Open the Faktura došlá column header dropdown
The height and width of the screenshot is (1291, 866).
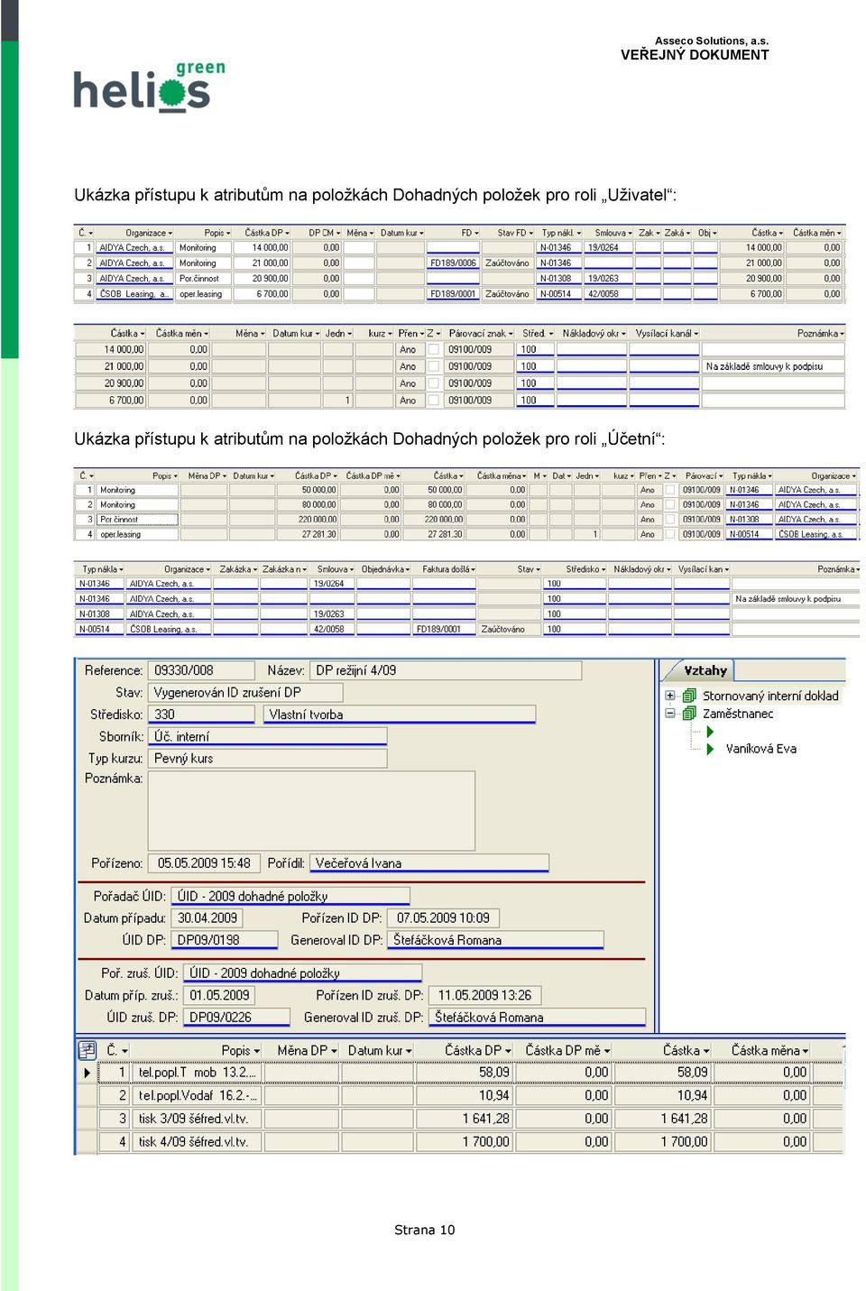(x=473, y=569)
